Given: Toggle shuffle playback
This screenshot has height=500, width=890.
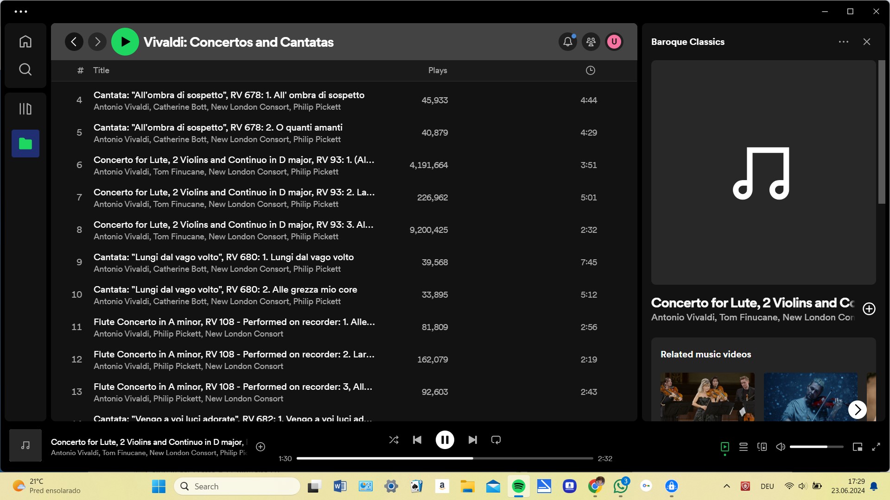Looking at the screenshot, I should coord(394,440).
